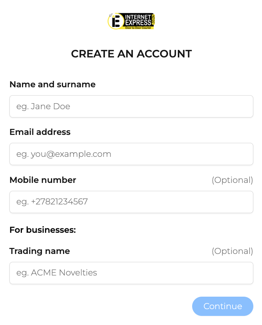This screenshot has width=262, height=325.
Task: Click the Trading name label
Action: (x=40, y=251)
